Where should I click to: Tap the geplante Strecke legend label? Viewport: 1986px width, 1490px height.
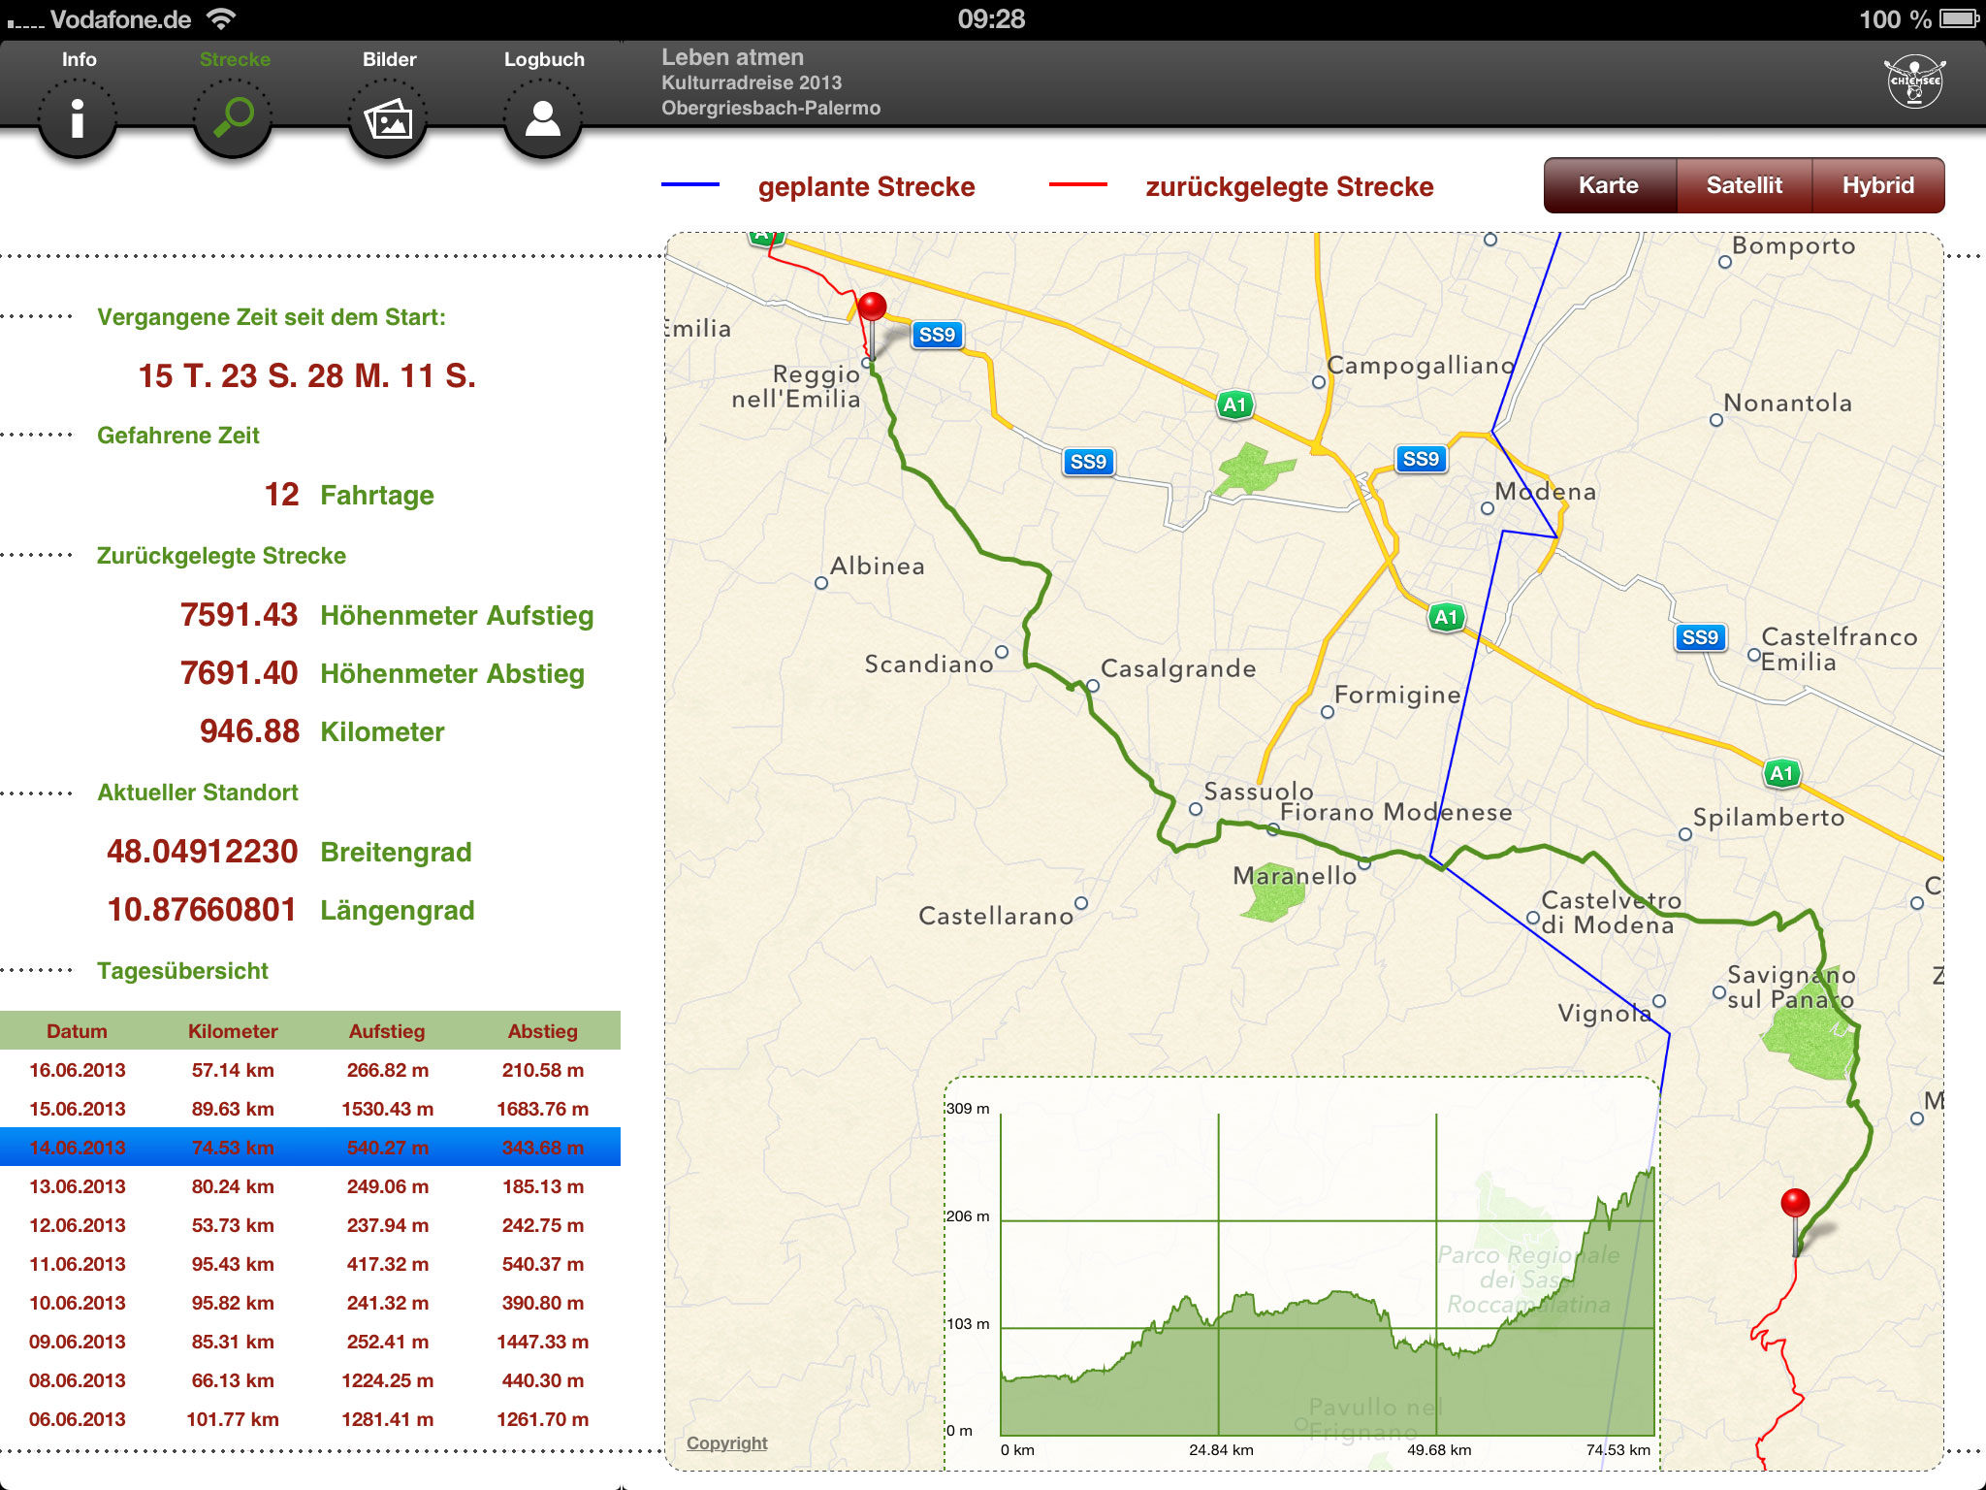866,186
